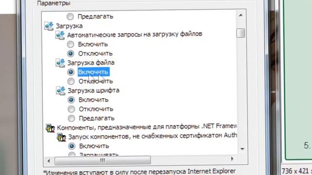312x175 pixels.
Task: Click the Автоматические запросы на загрузку файлов label
Action: [135, 35]
